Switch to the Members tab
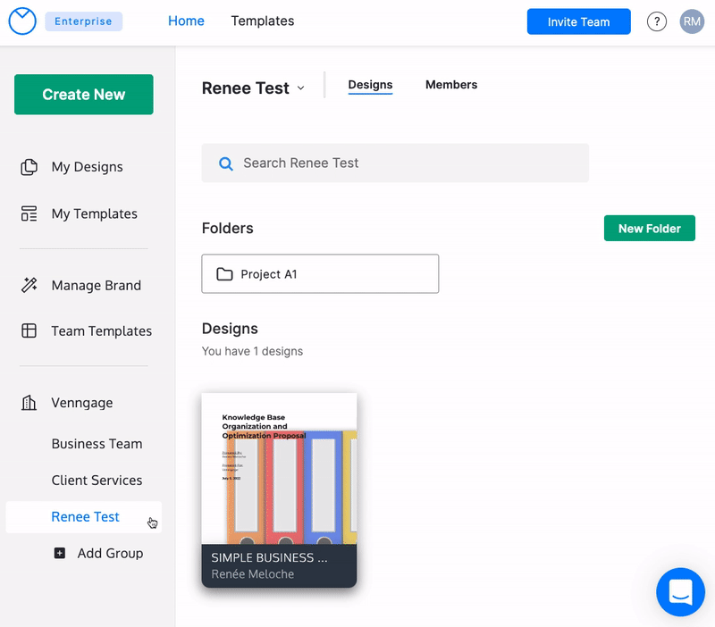This screenshot has height=627, width=715. click(451, 85)
